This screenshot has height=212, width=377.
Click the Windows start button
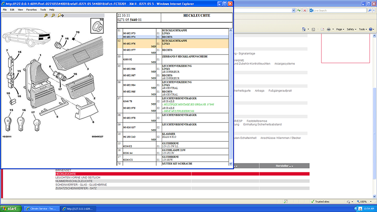point(11,209)
